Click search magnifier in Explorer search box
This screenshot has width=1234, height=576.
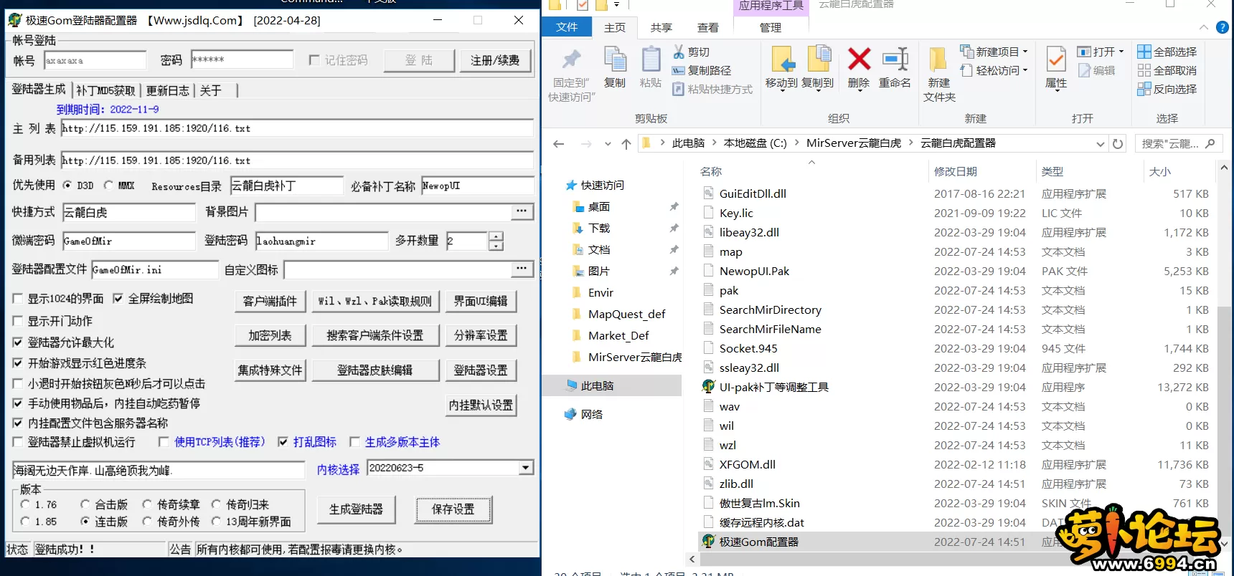(1210, 143)
